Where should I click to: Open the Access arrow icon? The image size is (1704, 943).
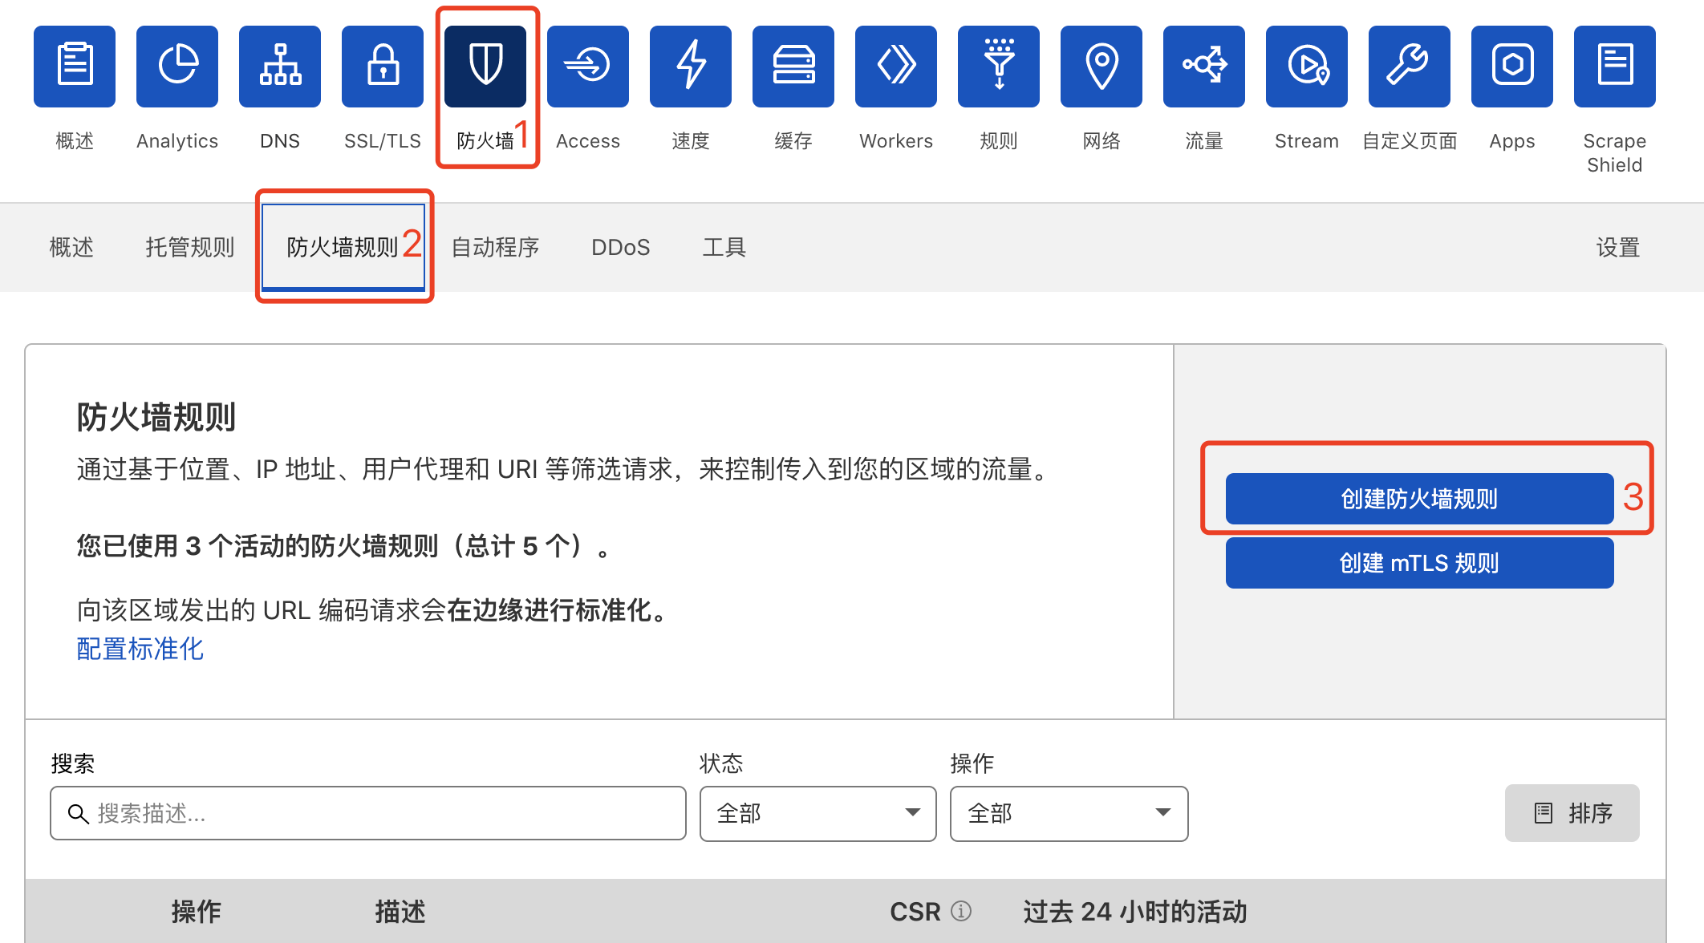click(588, 67)
